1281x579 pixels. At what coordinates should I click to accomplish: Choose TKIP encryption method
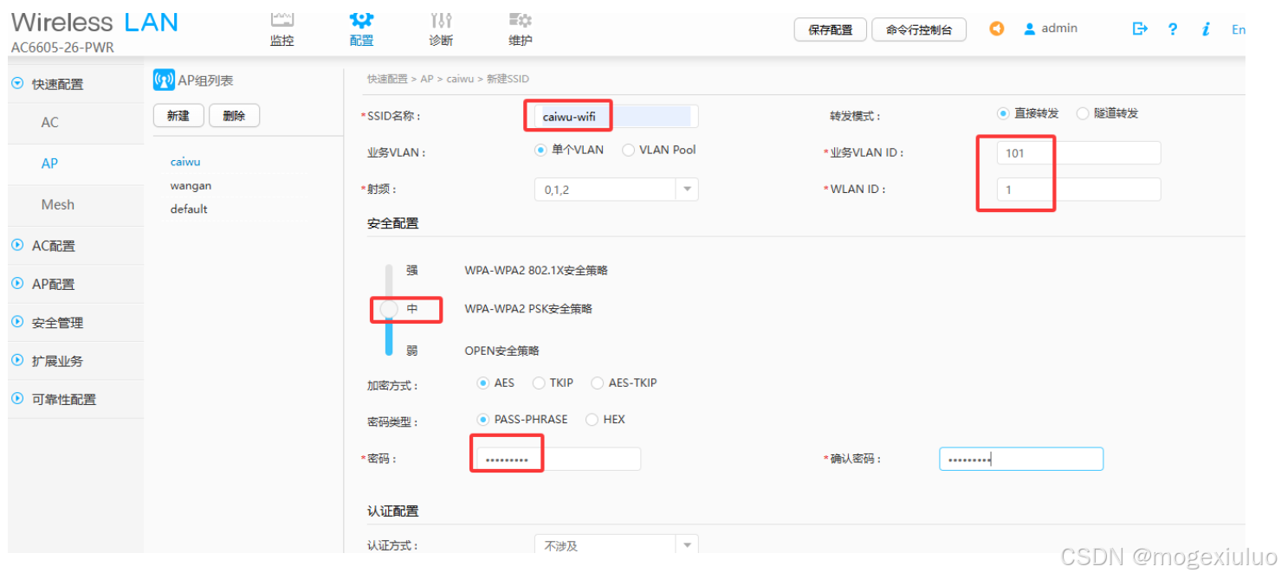click(x=539, y=383)
